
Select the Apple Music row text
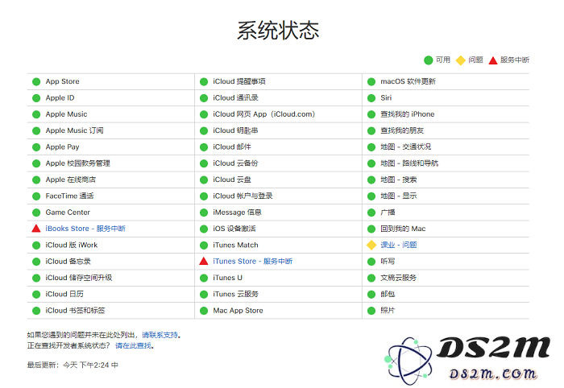(66, 114)
